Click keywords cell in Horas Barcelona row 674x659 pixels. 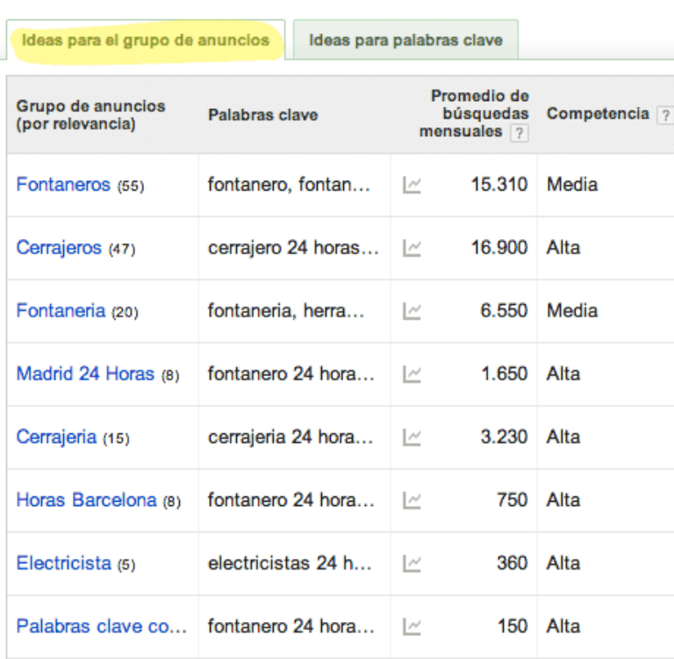(x=291, y=500)
